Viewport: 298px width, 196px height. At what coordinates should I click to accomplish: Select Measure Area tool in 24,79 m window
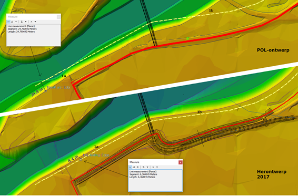tap(12, 22)
